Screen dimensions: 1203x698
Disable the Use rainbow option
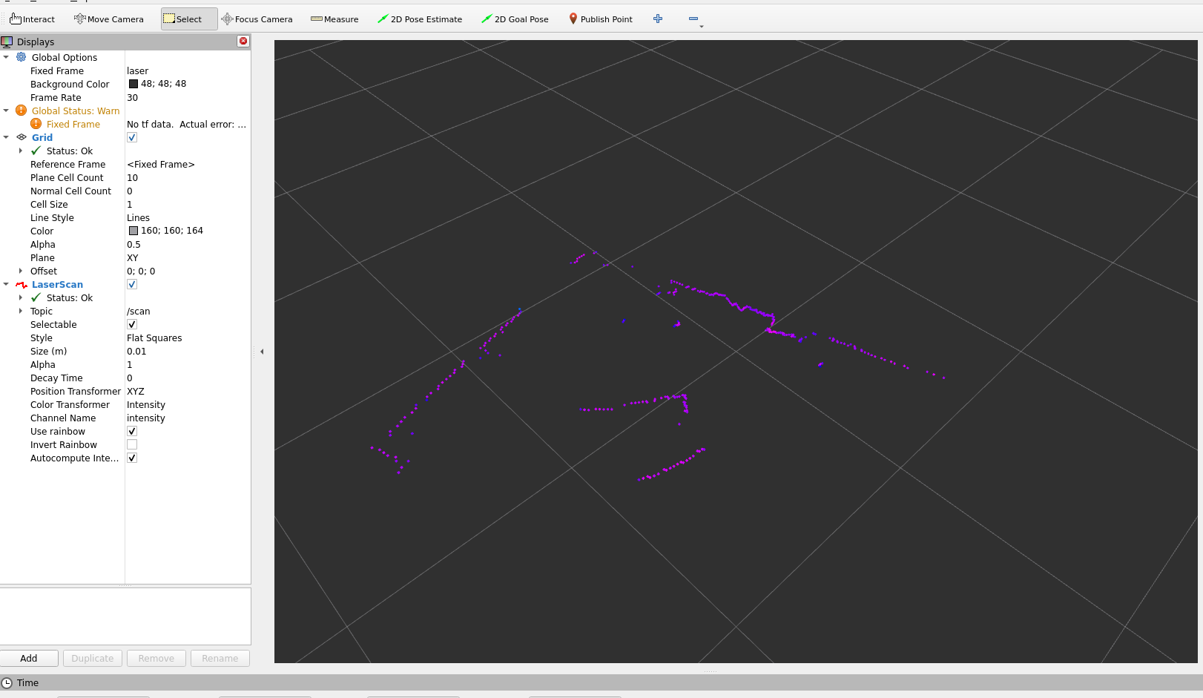click(131, 431)
